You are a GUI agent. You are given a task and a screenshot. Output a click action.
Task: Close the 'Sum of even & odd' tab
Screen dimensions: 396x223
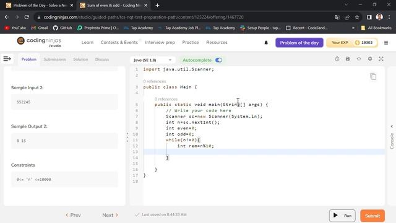click(x=146, y=6)
